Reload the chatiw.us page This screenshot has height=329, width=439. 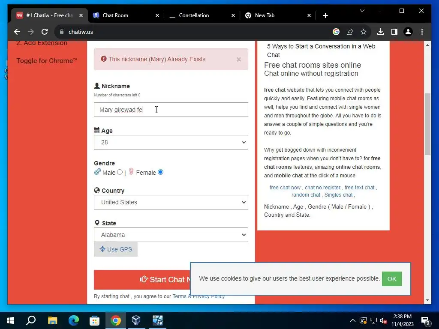(45, 32)
